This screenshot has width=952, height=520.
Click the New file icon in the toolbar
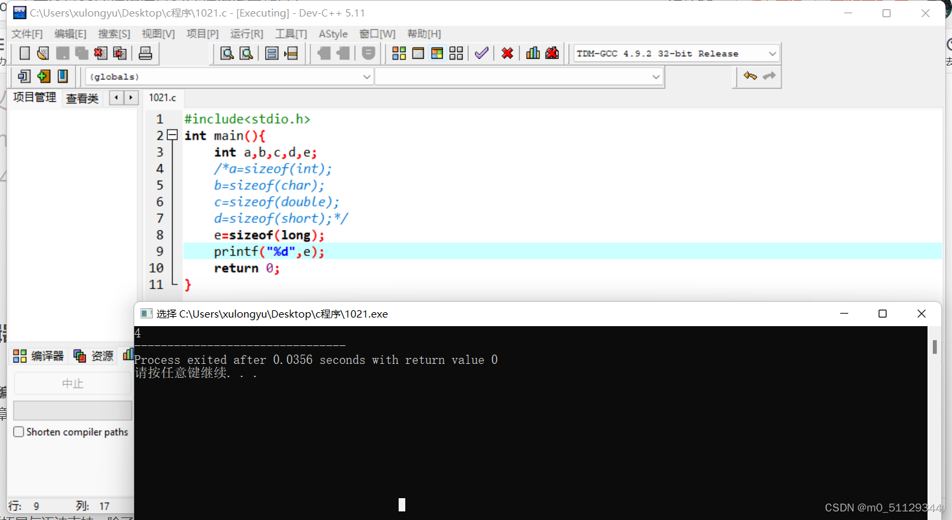click(24, 54)
